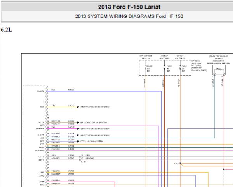Click the "VIO" wire label at pin 14
The image size is (233, 187).
[x=53, y=128]
